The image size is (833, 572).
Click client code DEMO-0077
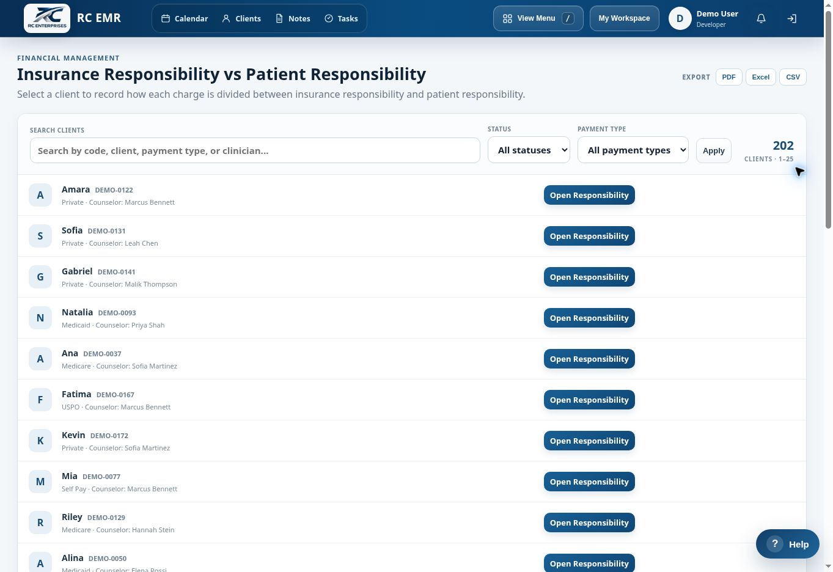coord(101,477)
